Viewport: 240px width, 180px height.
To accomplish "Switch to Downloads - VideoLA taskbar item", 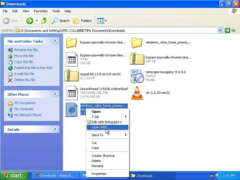I will coord(55,175).
